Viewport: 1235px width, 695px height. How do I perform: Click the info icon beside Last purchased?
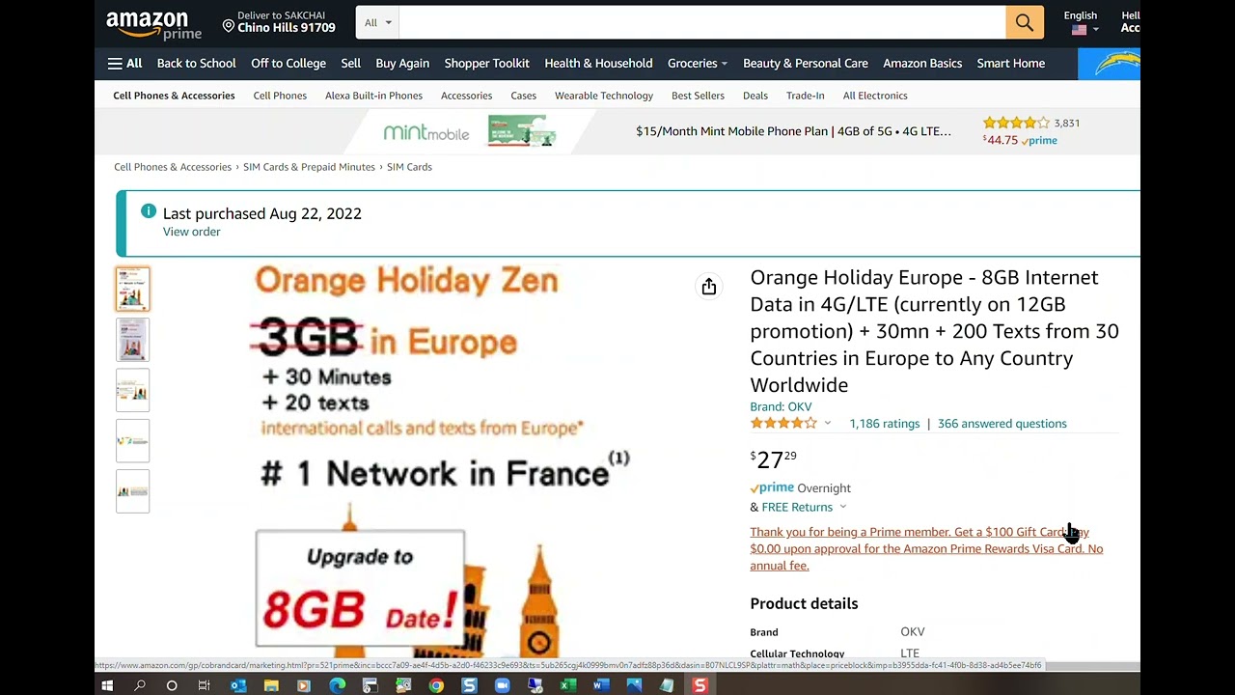pyautogui.click(x=148, y=211)
